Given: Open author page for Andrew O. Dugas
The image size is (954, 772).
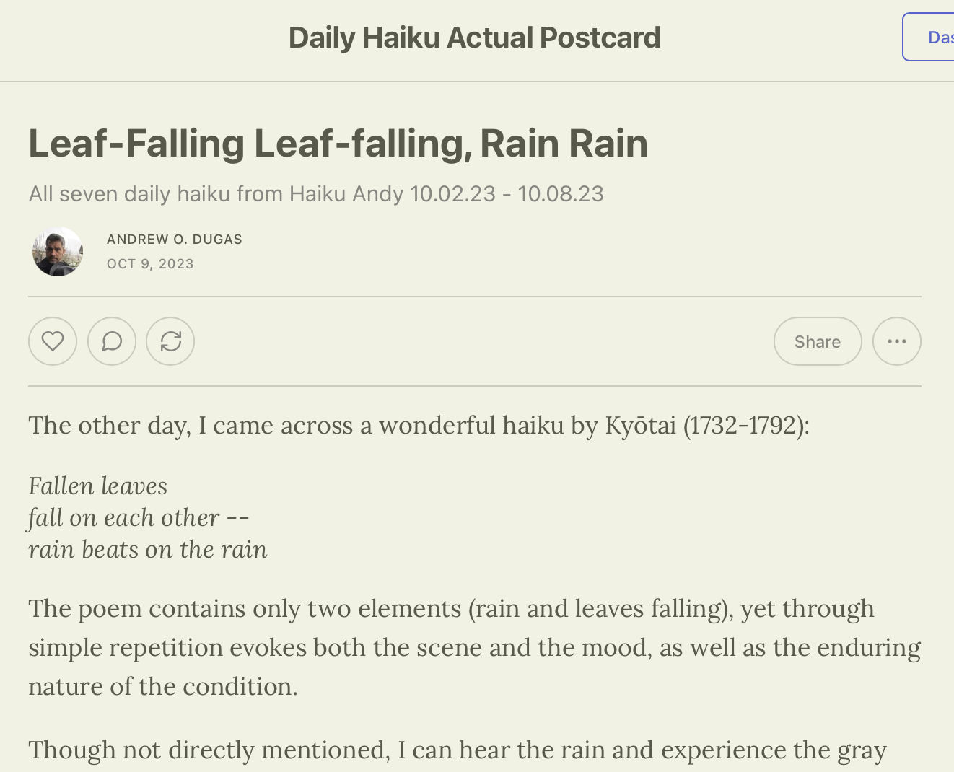Looking at the screenshot, I should pos(175,240).
